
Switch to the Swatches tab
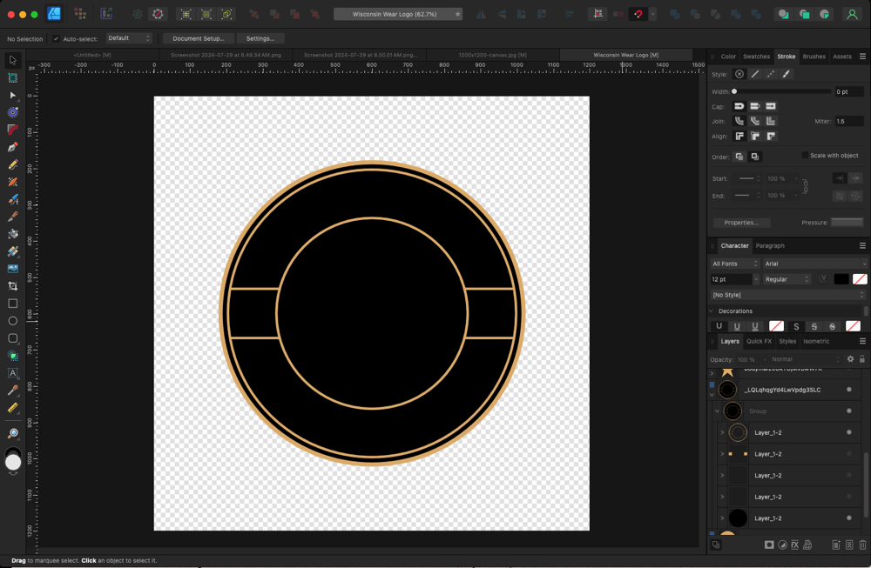pos(756,57)
